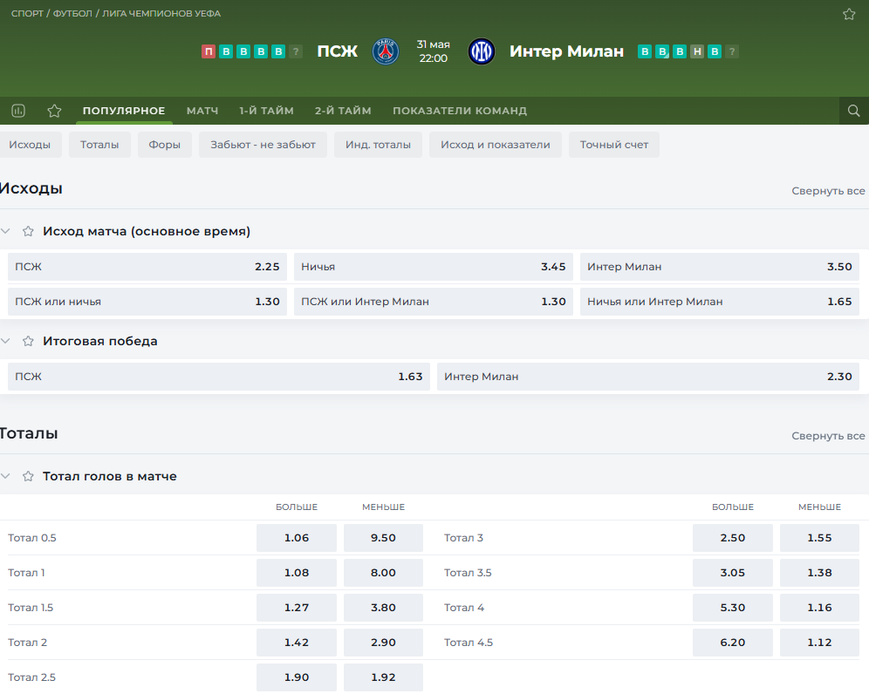Bet on Ничья at 3.45
This screenshot has width=869, height=694.
434,267
